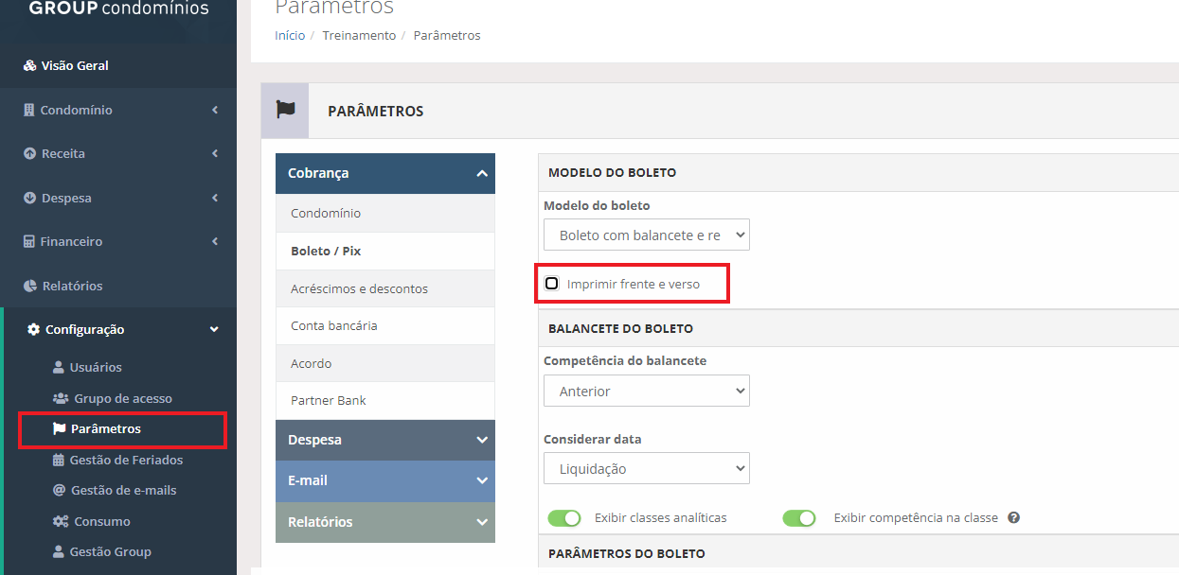Open Consumo menu item
The height and width of the screenshot is (575, 1179).
(x=102, y=521)
